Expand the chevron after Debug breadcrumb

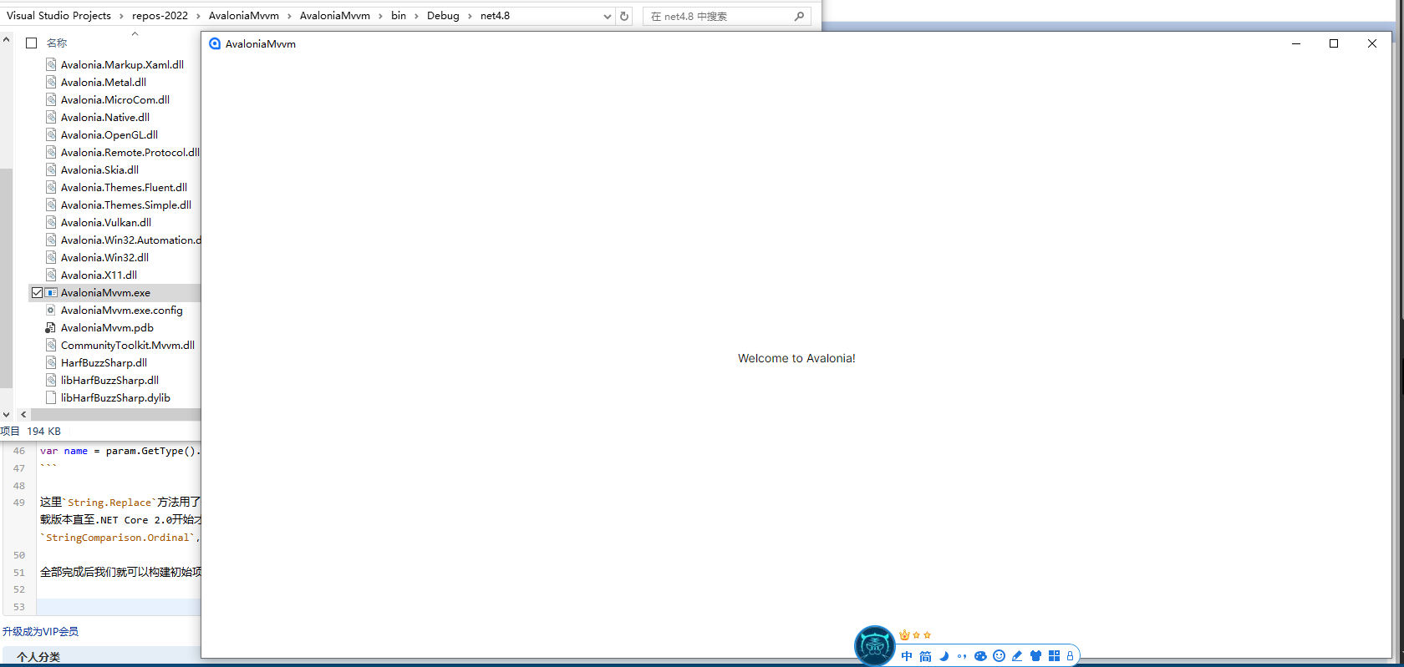(x=470, y=16)
